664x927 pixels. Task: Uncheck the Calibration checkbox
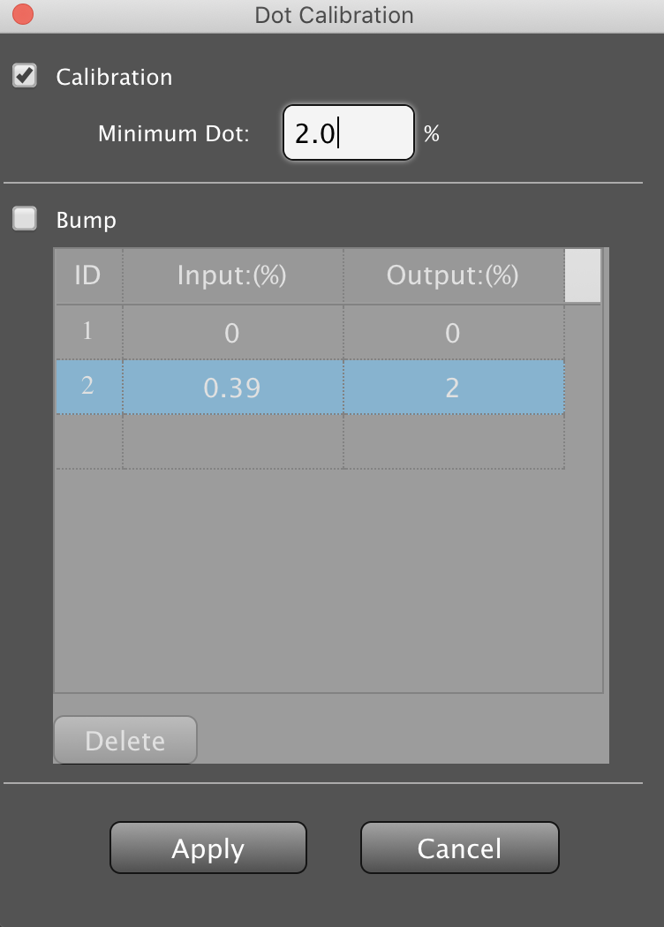(x=25, y=76)
